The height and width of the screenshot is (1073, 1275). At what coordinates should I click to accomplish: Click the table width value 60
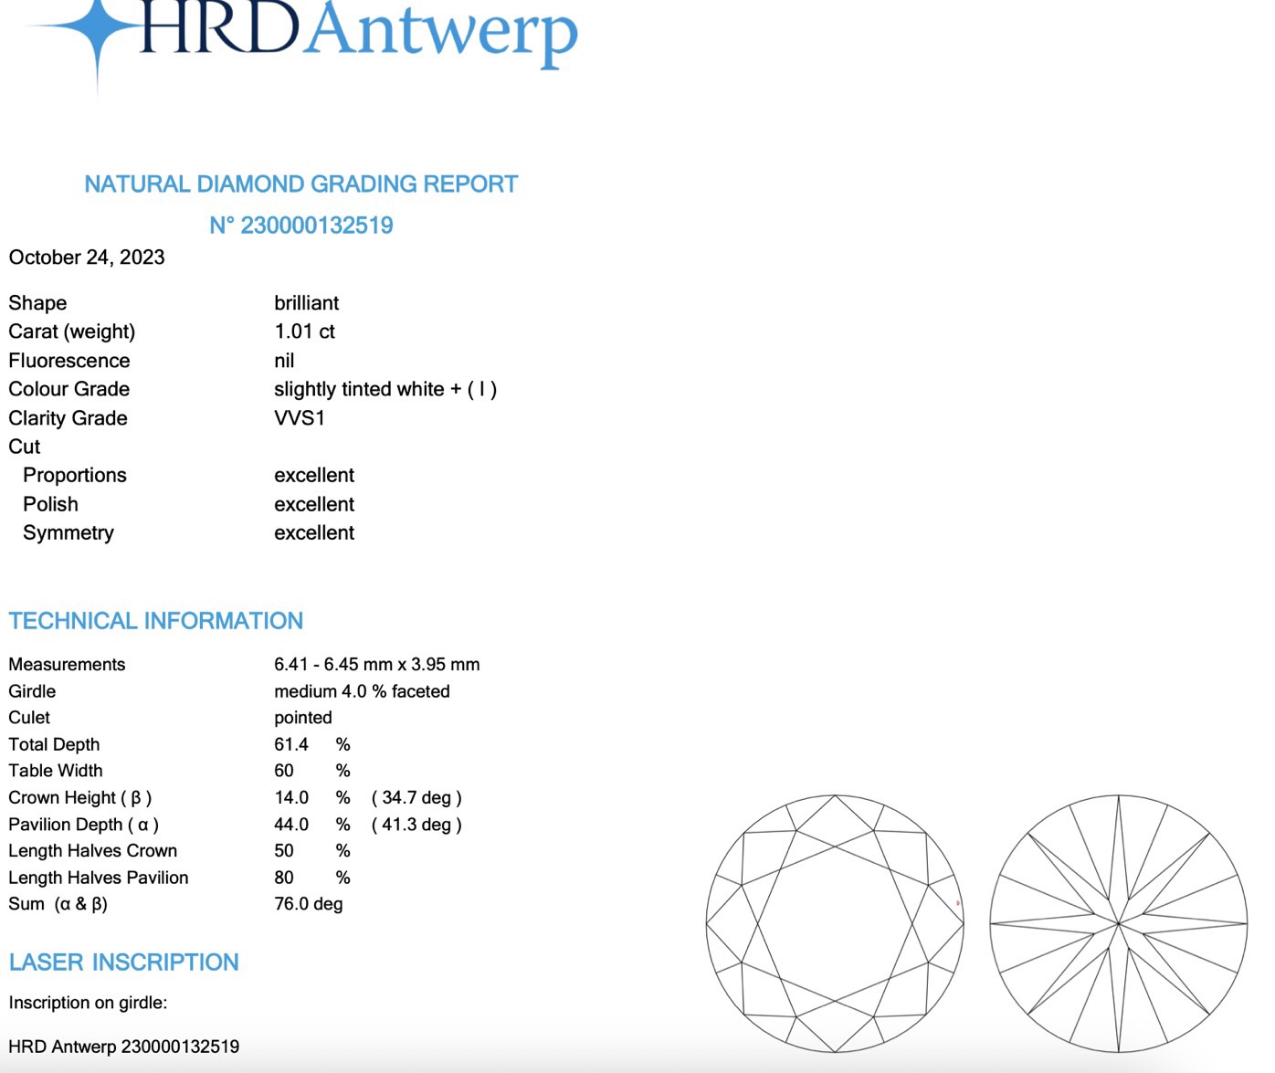coord(284,771)
